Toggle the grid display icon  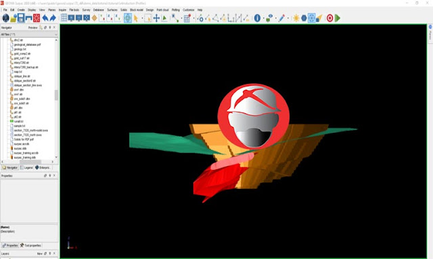64,18
